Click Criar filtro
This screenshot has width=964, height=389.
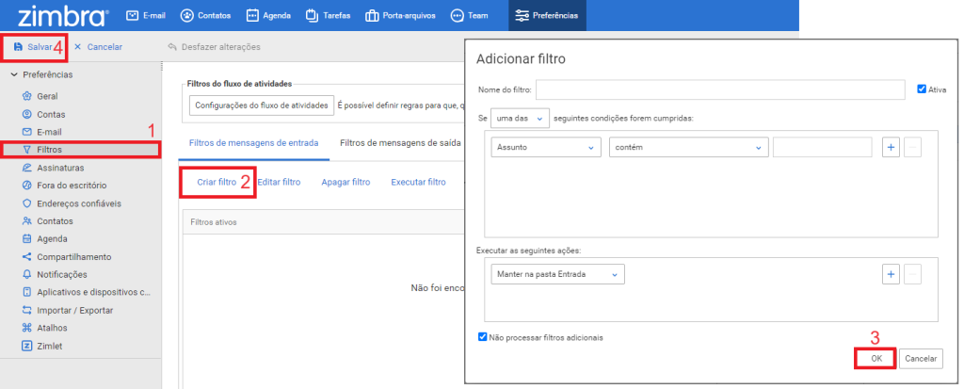[217, 182]
